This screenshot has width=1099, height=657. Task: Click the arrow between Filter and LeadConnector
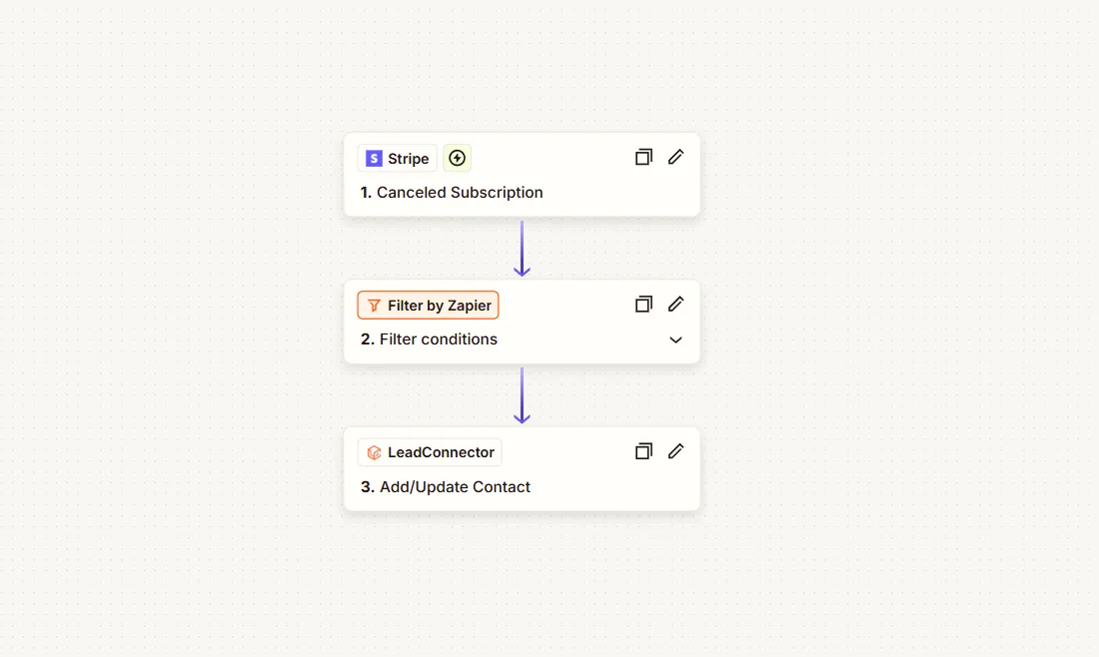[522, 395]
